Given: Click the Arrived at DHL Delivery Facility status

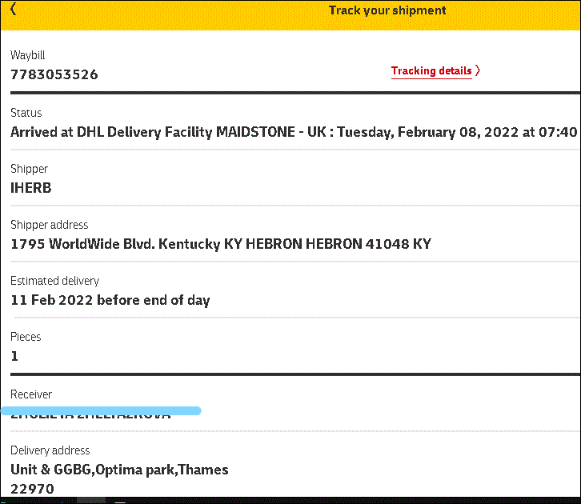Looking at the screenshot, I should [x=293, y=132].
